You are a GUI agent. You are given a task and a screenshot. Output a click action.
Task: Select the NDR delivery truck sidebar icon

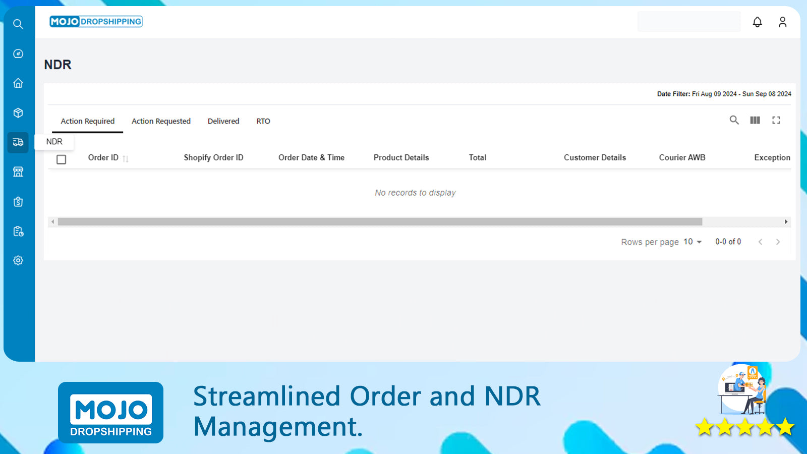point(18,142)
